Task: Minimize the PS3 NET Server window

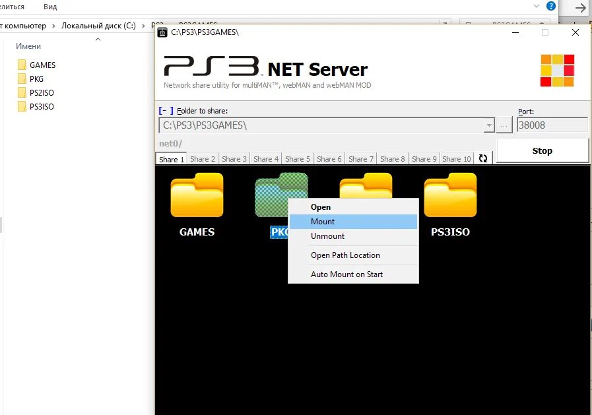Action: point(515,32)
